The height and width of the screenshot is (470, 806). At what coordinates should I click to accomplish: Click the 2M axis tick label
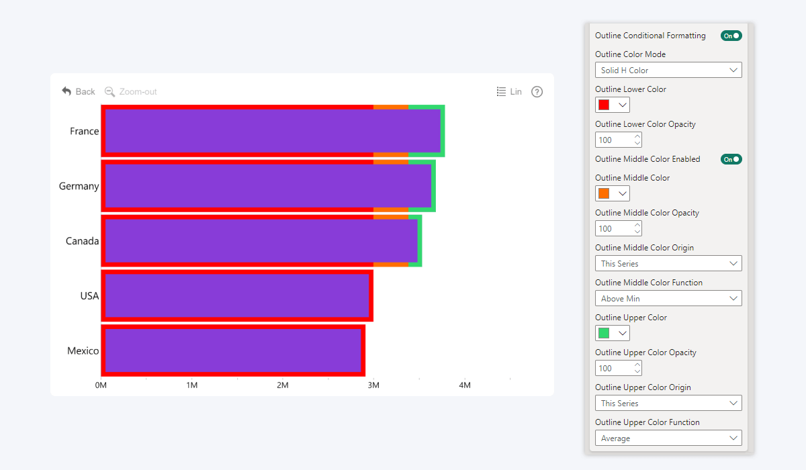click(x=283, y=385)
